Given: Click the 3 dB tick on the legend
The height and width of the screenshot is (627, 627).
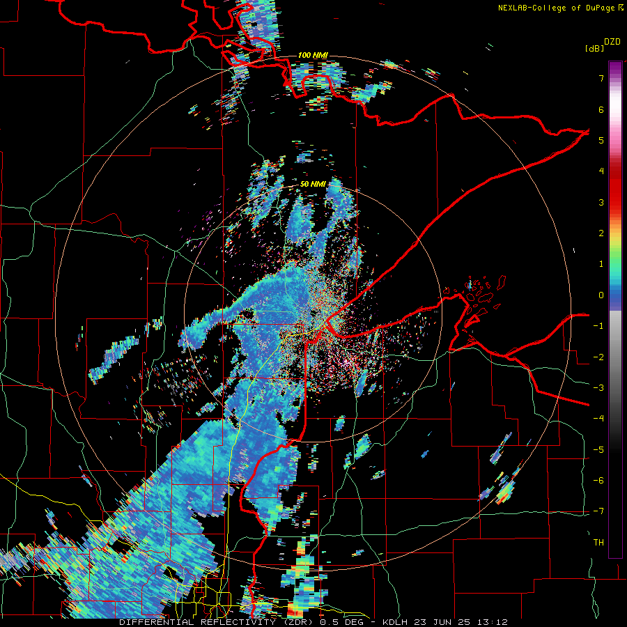Looking at the screenshot, I should point(601,202).
